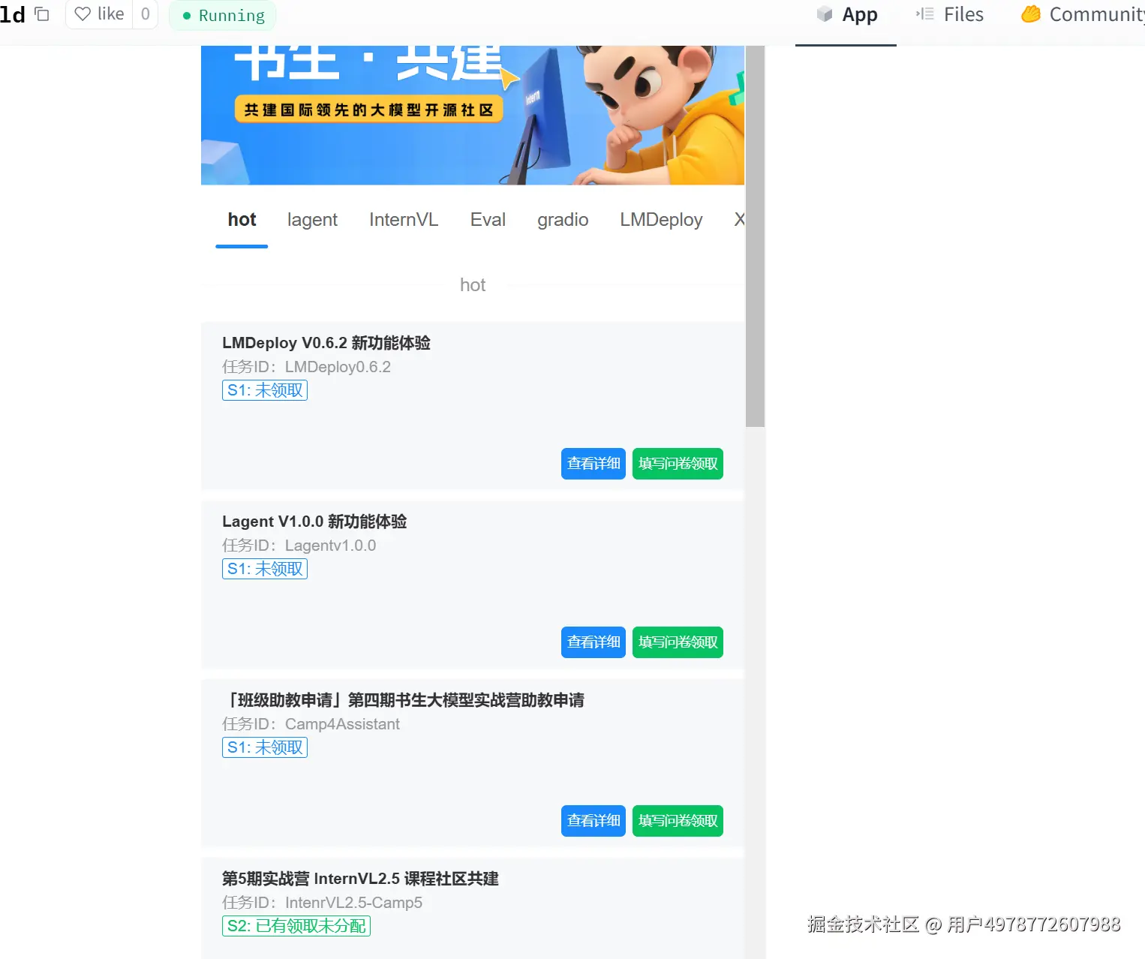This screenshot has width=1145, height=959.
Task: Click the title 'Lagent V1.0.0 新功能体验'
Action: (314, 522)
